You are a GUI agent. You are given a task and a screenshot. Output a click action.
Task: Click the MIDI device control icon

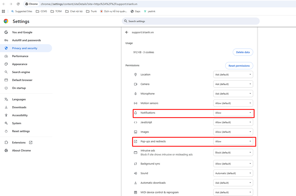click(136, 193)
